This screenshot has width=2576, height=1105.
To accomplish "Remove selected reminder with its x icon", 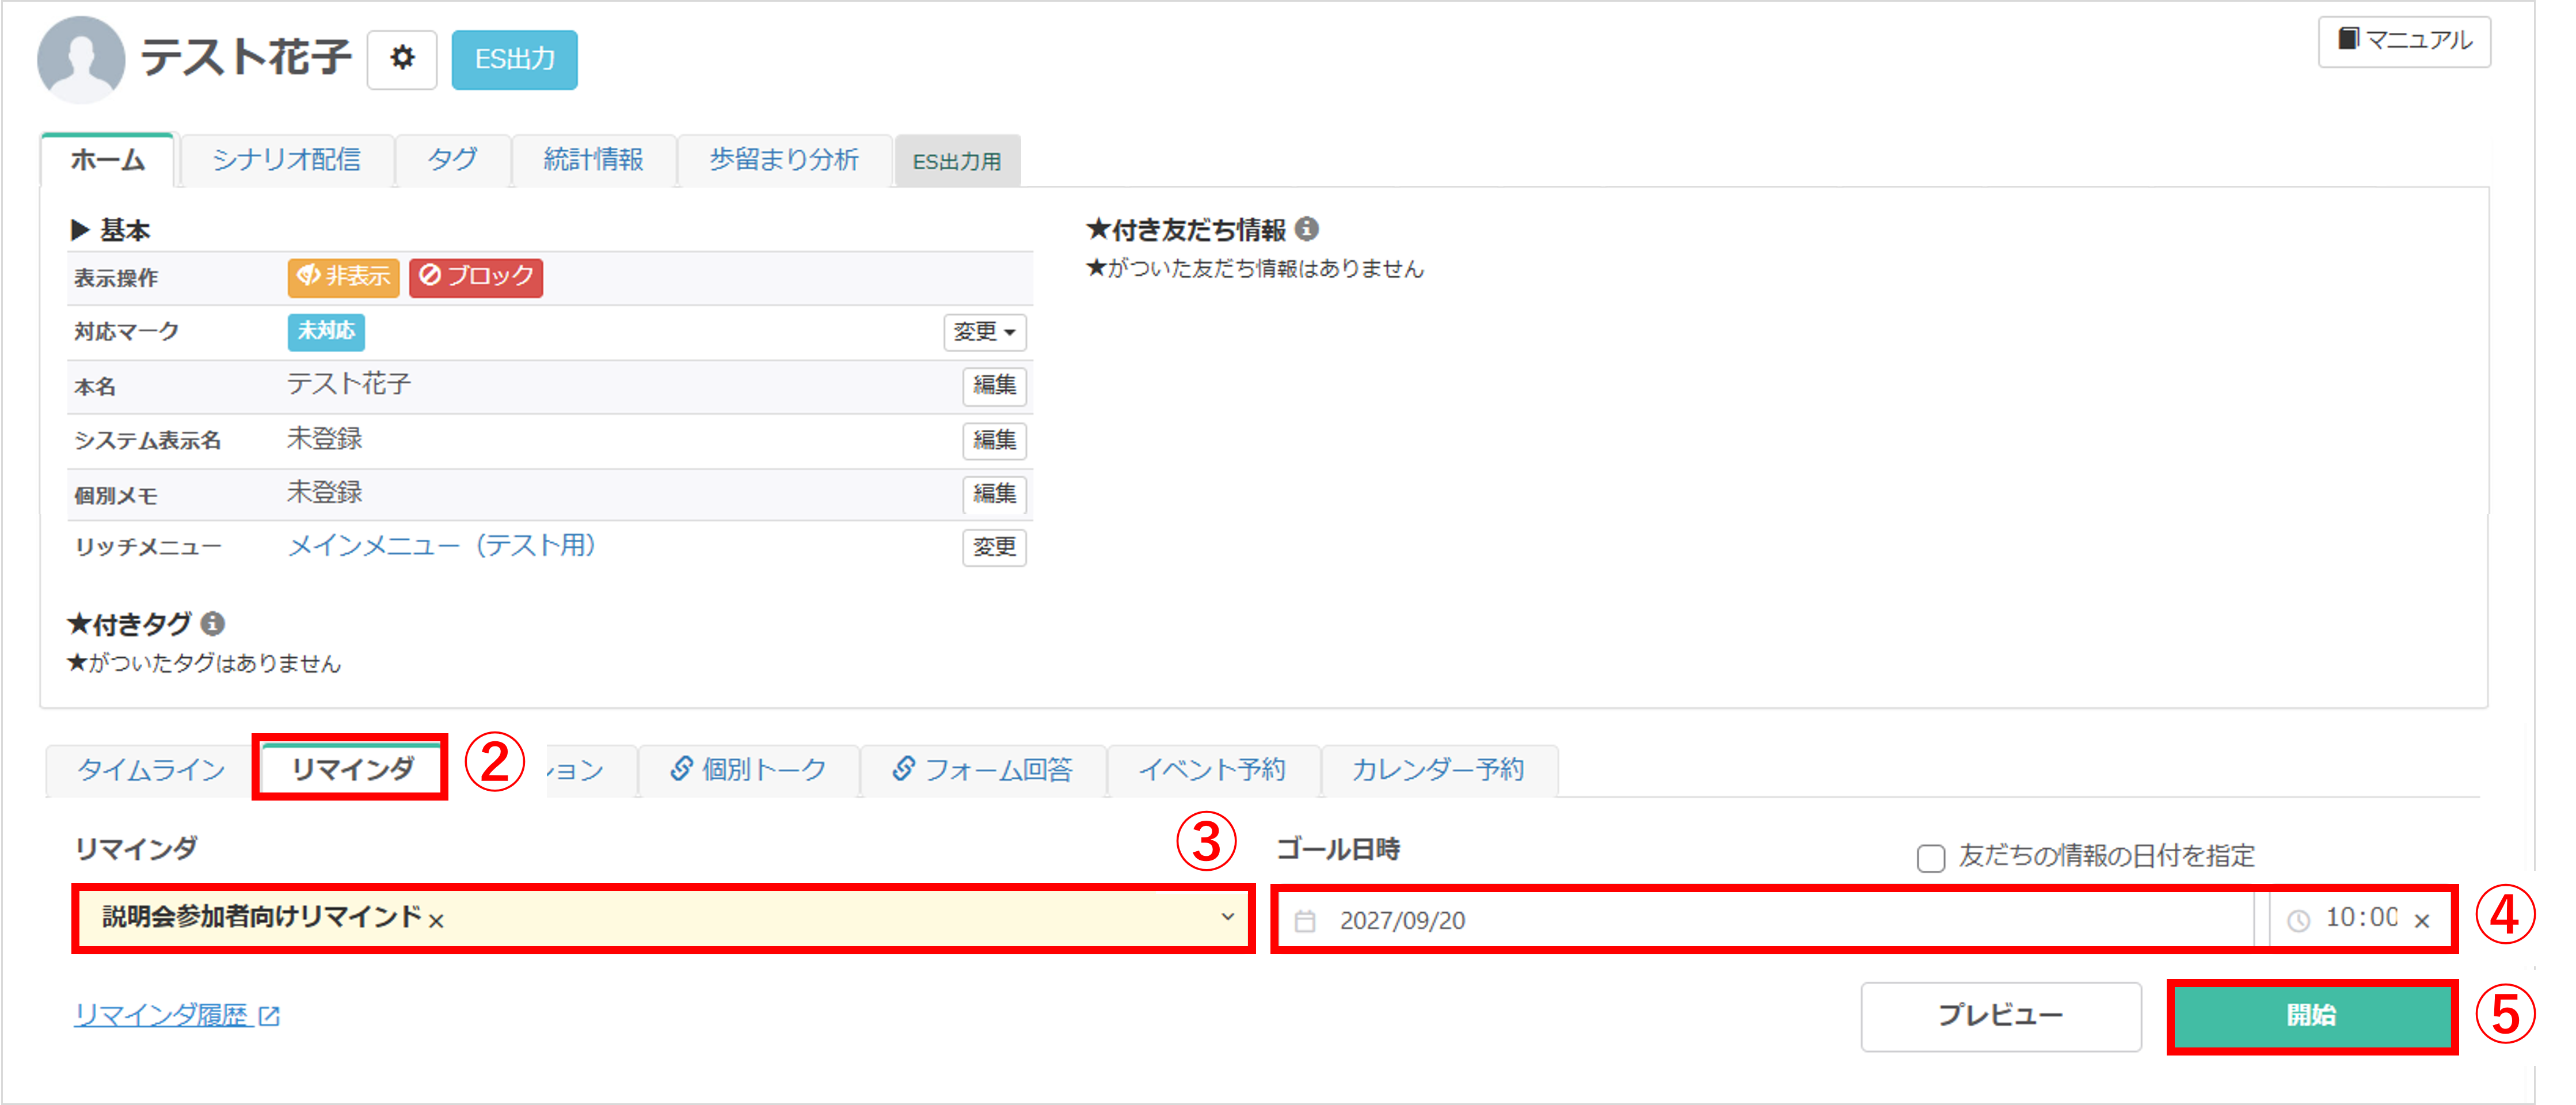I will point(436,921).
